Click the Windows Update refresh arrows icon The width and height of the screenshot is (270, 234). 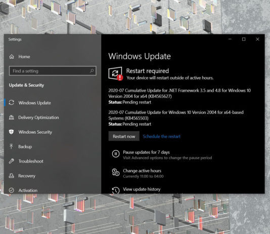11,103
